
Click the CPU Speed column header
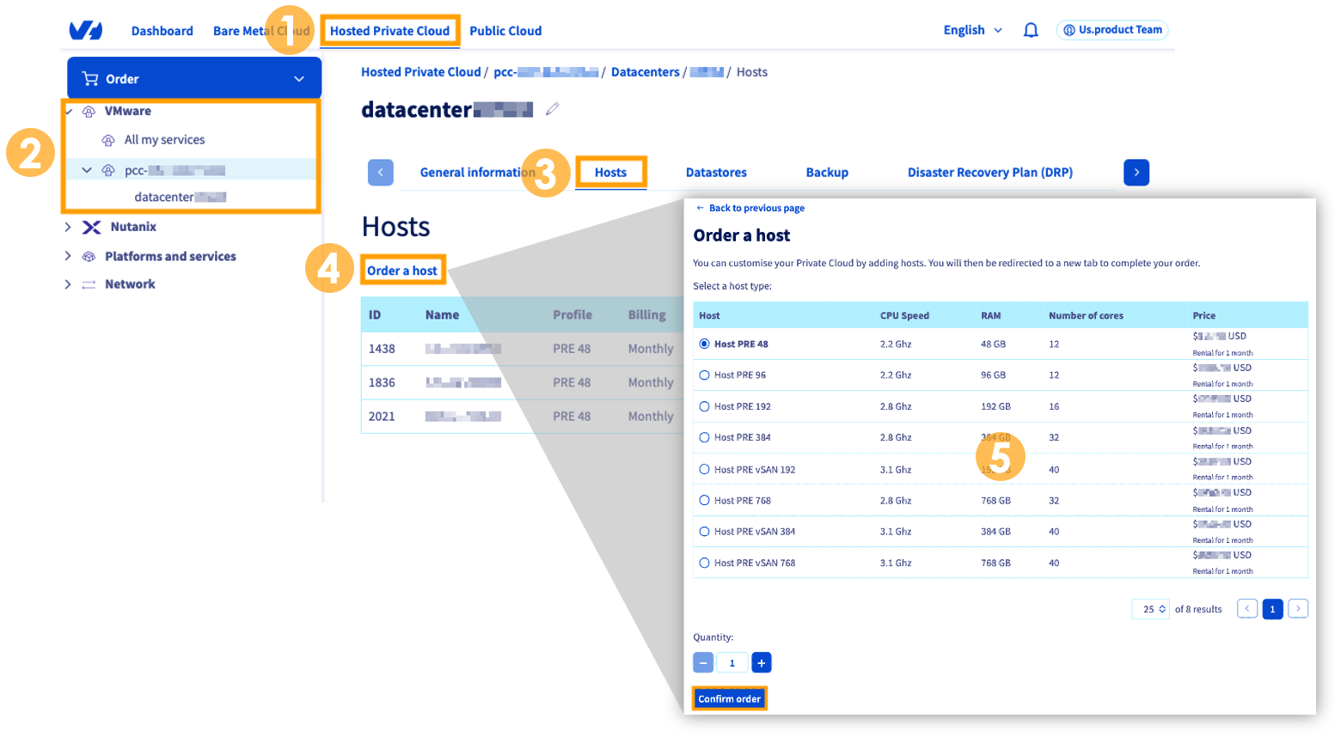(x=904, y=316)
